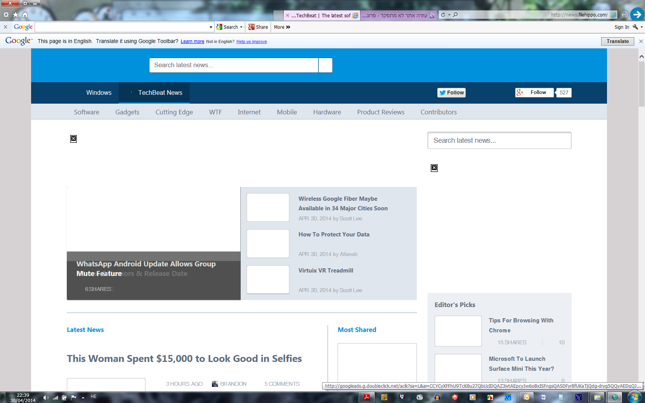Viewport: 645px width, 403px height.
Task: Open the Gadgets category menu
Action: 127,112
